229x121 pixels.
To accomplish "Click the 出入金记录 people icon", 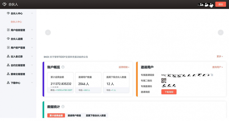I will [8, 56].
